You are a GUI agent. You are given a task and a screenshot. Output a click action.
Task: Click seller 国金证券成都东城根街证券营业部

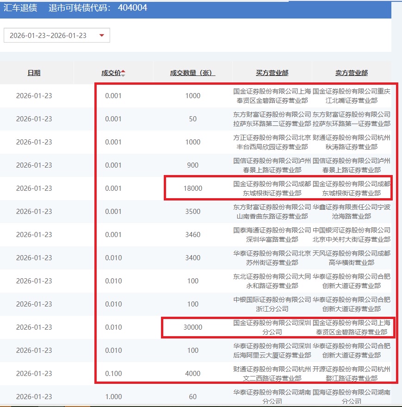point(352,188)
